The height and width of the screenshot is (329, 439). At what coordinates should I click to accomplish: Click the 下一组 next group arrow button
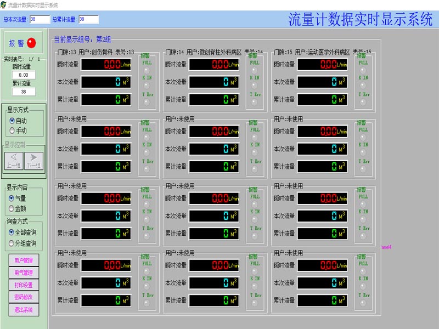click(x=33, y=161)
